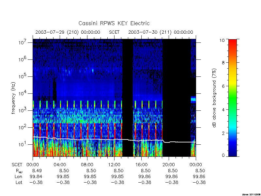This screenshot has width=261, height=196.
Task: Click the R_AU value under '16:00'
Action: pos(146,171)
